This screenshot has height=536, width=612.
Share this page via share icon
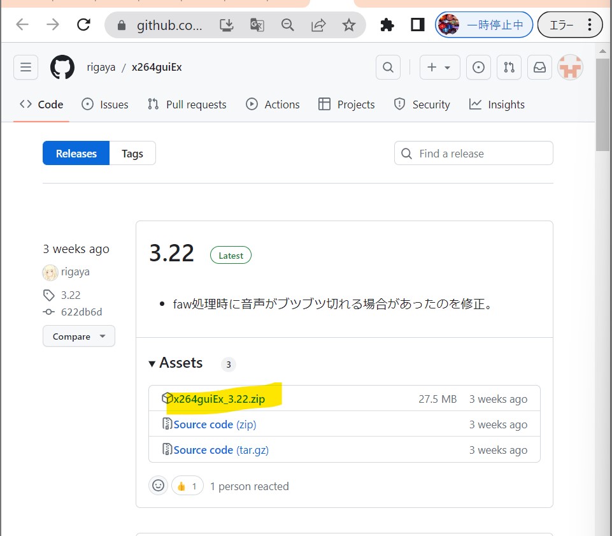click(x=318, y=25)
